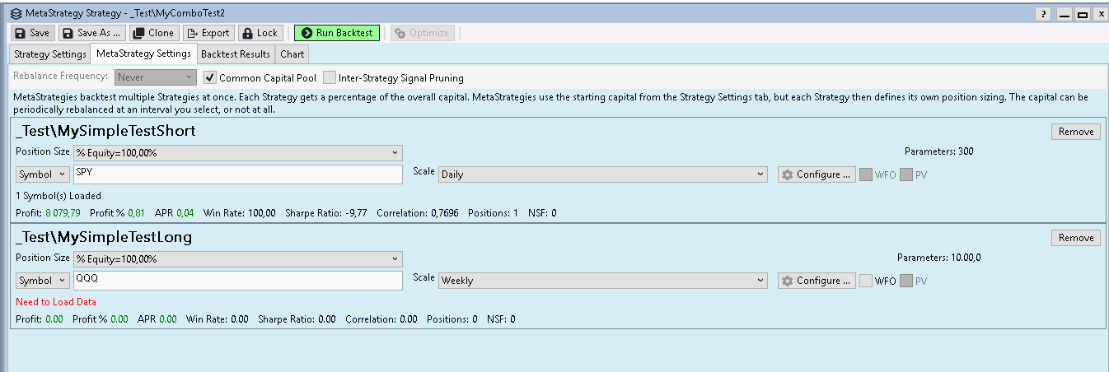
Task: Enable Inter-Strategy Signal Pruning
Action: 330,78
